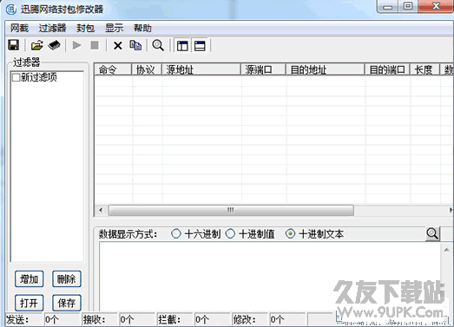Click the 源端口 column header

(264, 69)
